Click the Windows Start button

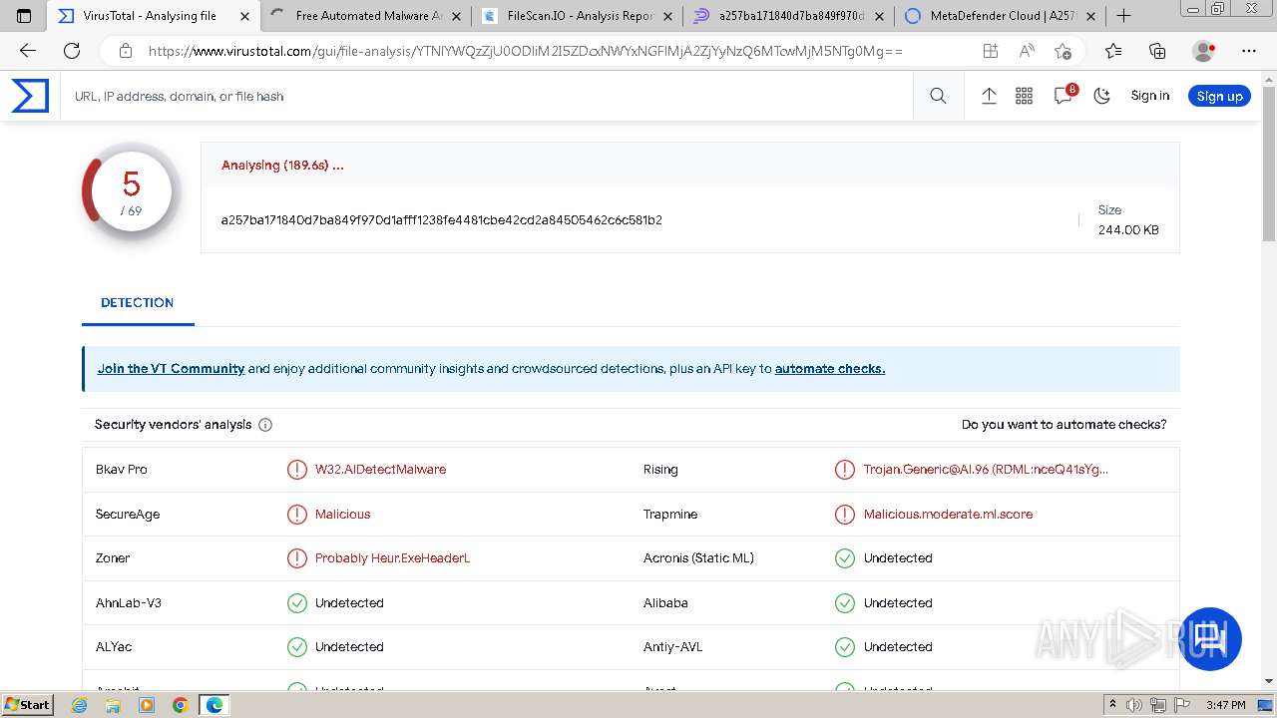tap(28, 704)
